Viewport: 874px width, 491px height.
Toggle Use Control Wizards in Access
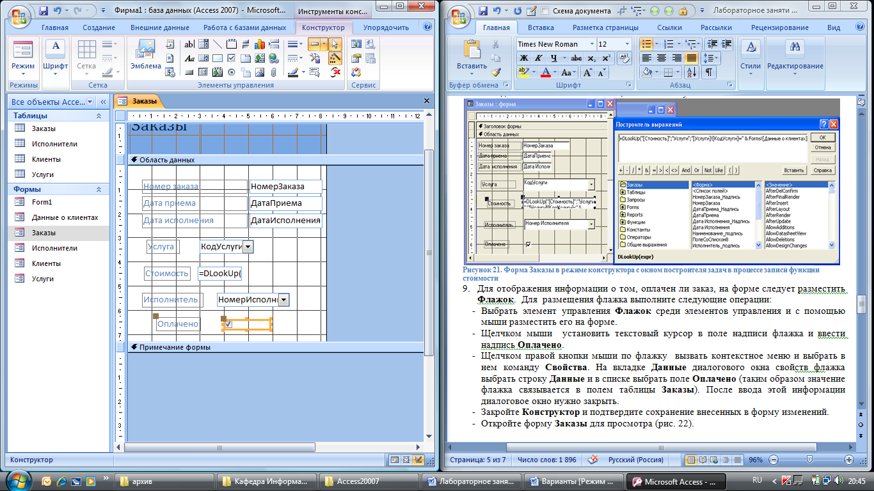pos(335,58)
